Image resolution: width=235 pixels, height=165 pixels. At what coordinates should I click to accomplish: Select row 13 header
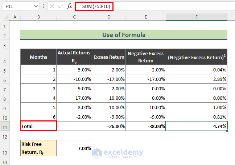(4, 148)
